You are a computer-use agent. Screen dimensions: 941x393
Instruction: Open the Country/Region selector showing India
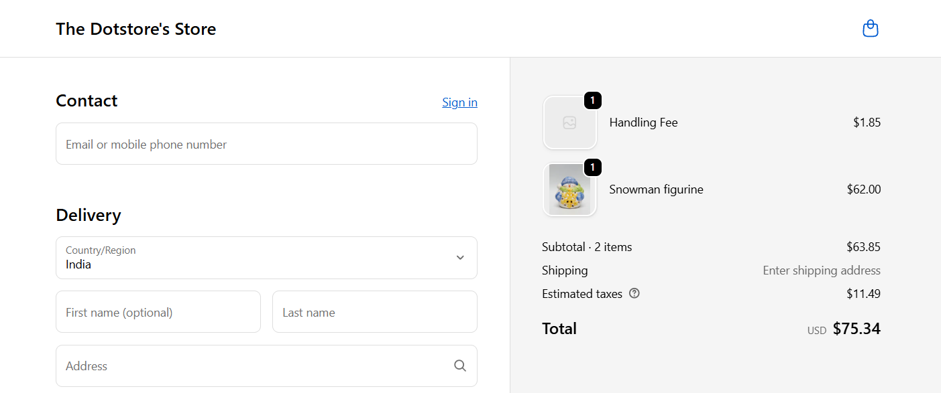click(x=266, y=258)
